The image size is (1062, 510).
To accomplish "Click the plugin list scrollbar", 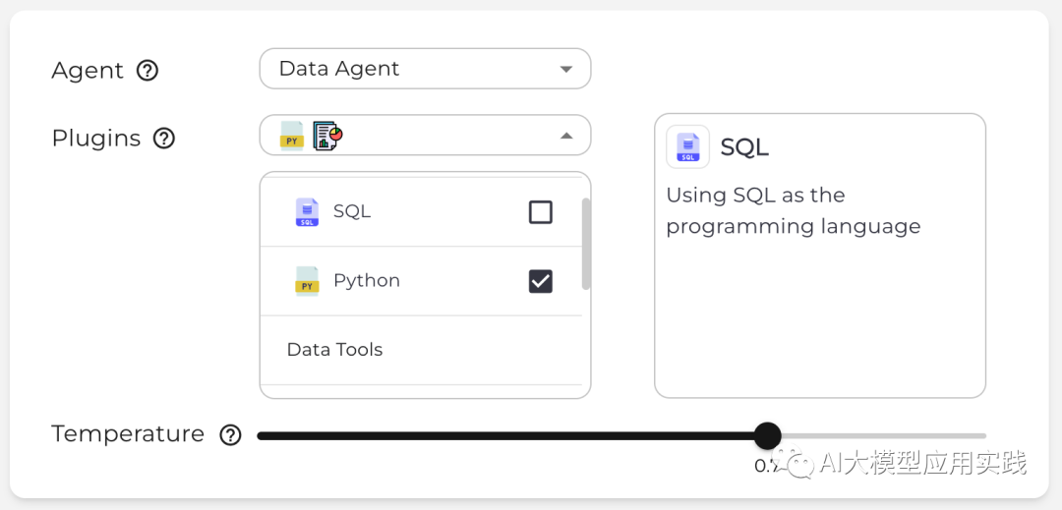I will click(x=586, y=244).
